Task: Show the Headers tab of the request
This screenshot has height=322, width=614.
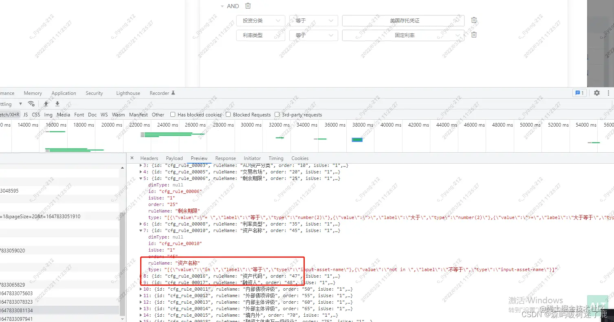Action: [149, 158]
